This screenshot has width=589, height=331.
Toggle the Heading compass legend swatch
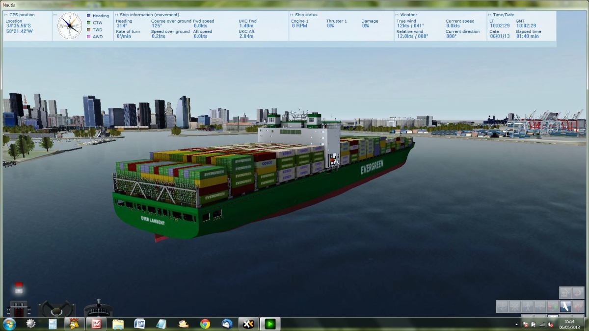click(x=88, y=16)
